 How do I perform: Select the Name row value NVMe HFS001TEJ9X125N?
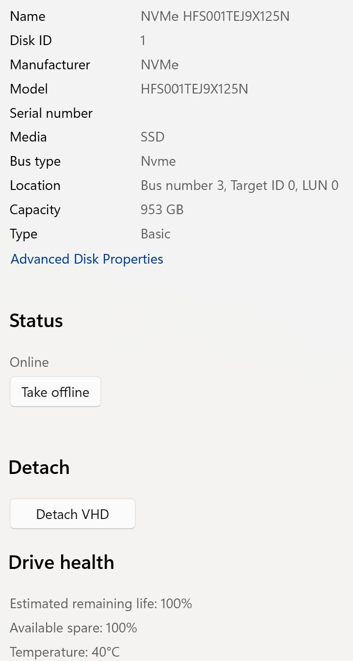[215, 16]
